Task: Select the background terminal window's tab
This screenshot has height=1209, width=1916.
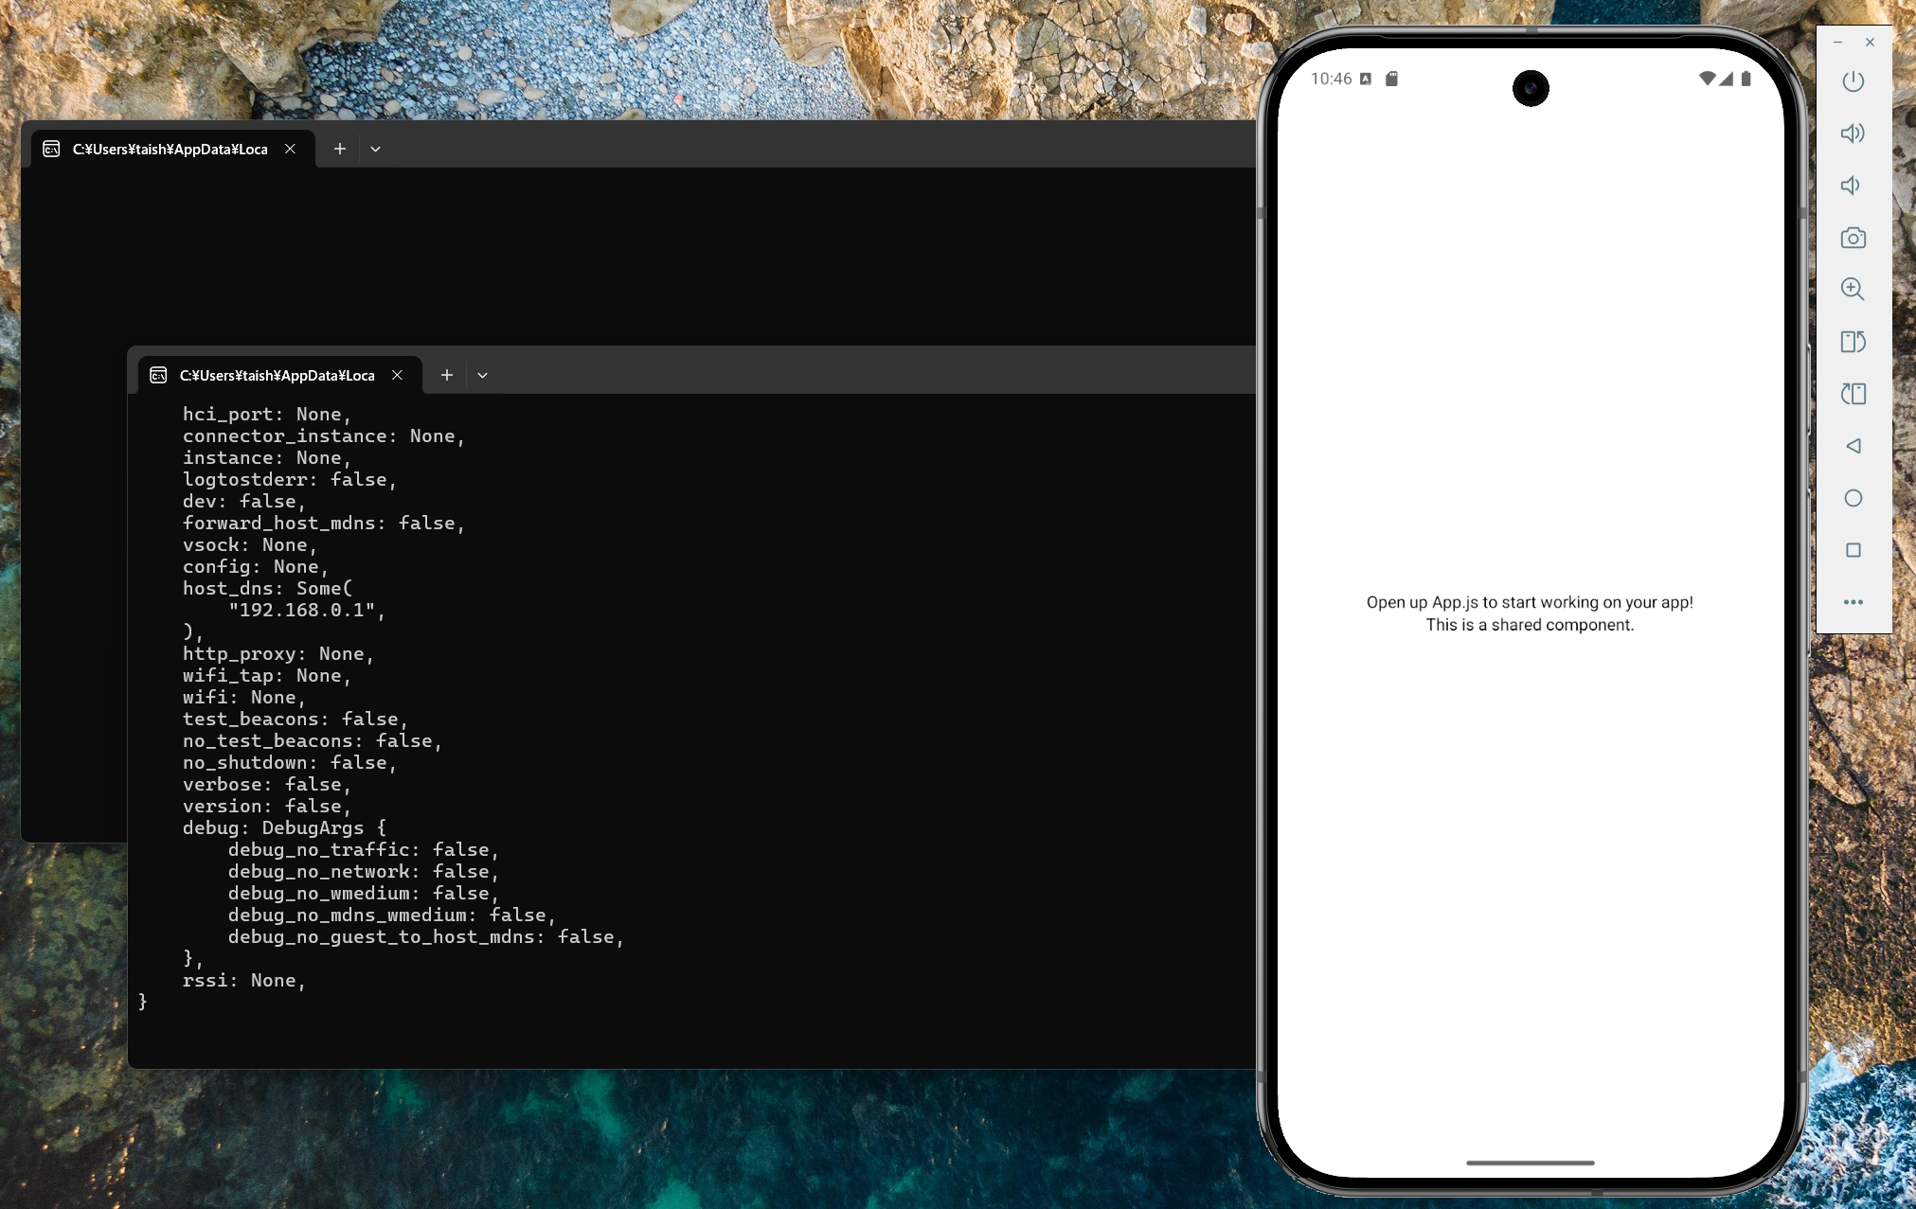Action: [169, 149]
